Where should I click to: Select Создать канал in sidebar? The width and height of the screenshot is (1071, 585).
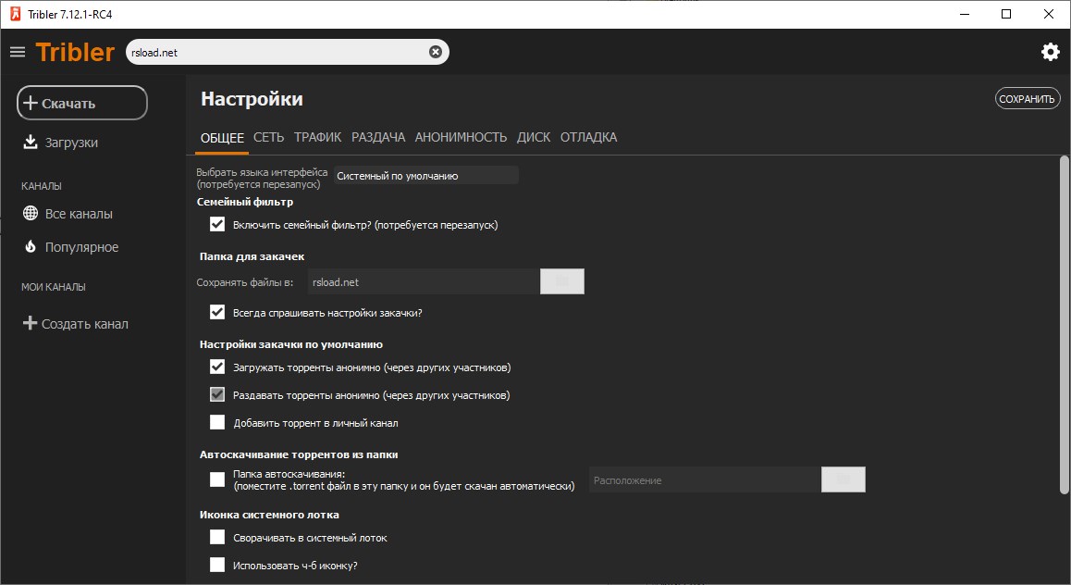click(85, 324)
